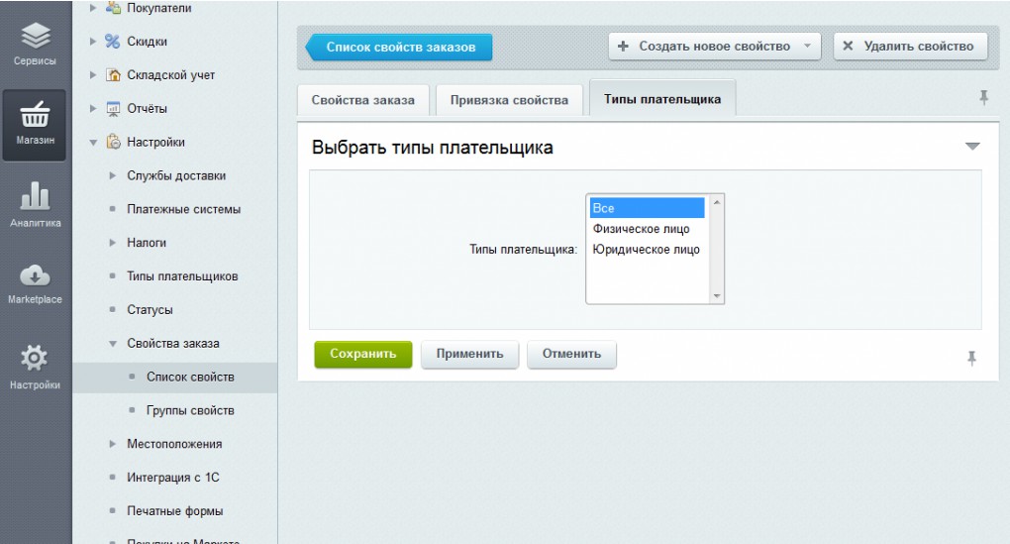The image size is (1010, 544).
Task: Open Складской учет tree item label
Action: (x=170, y=74)
